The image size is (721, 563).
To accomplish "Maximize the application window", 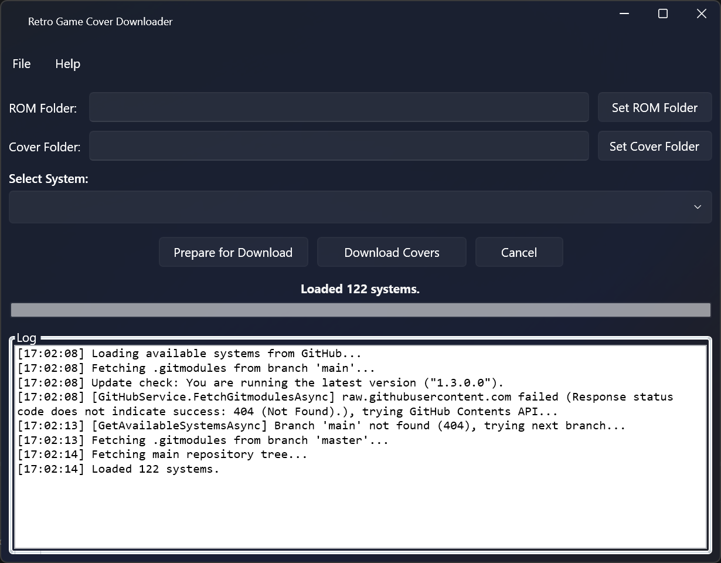I will point(663,13).
